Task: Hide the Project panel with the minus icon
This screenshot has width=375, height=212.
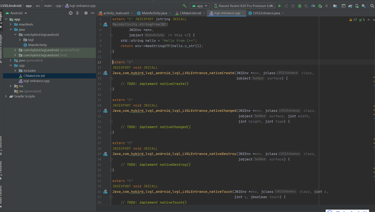Action: (x=93, y=13)
